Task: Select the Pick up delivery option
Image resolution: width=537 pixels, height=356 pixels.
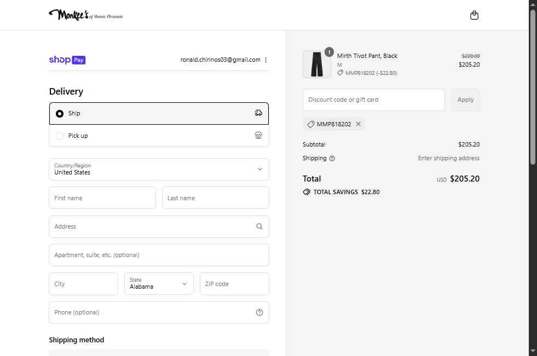Action: 159,136
